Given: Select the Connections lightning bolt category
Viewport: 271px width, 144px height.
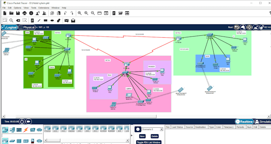Looking at the screenshot, I should click(26, 130).
